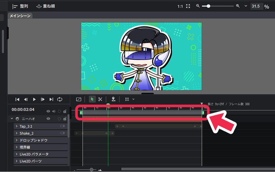This screenshot has height=172, width=275.
Task: Click the 重ね順 stacking order button
Action: click(45, 6)
